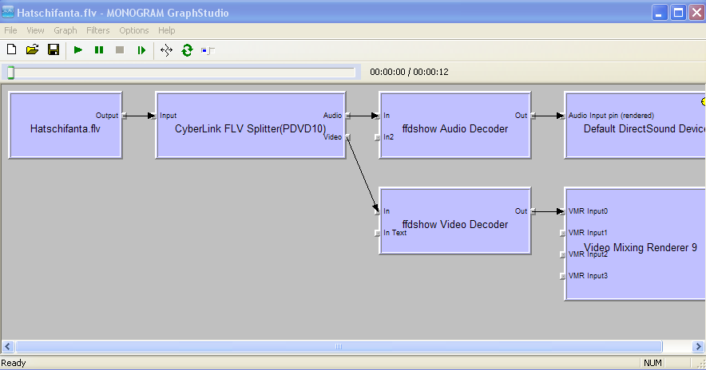The image size is (706, 370).
Task: Click the VMR Input3 pin
Action: pyautogui.click(x=562, y=276)
